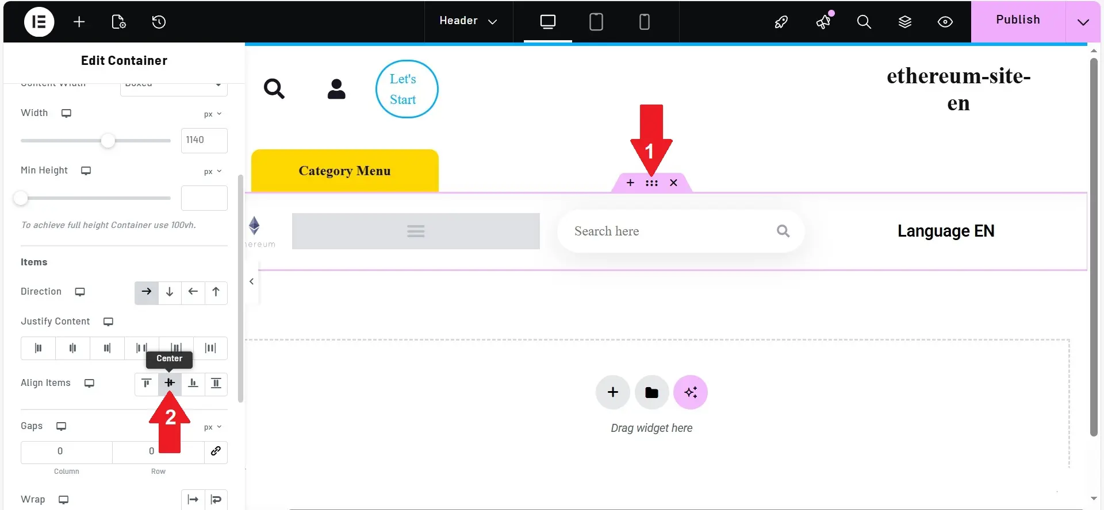Viewport: 1104px width, 510px height.
Task: Click the container edit handle dots
Action: [x=651, y=183]
